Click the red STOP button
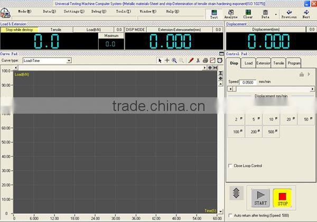 pyautogui.click(x=283, y=198)
